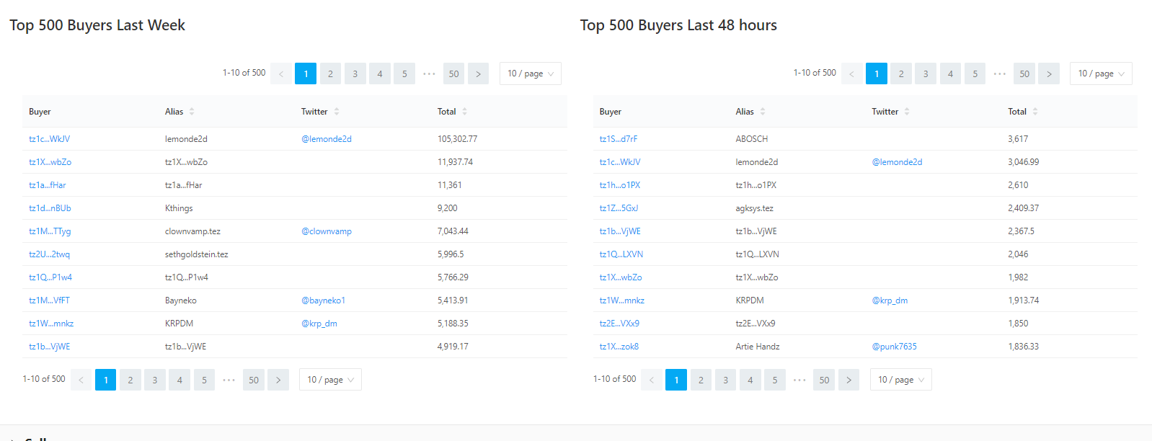Viewport: 1152px width, 441px height.
Task: Open bottom page-size dropdown under Last Week table
Action: point(330,380)
